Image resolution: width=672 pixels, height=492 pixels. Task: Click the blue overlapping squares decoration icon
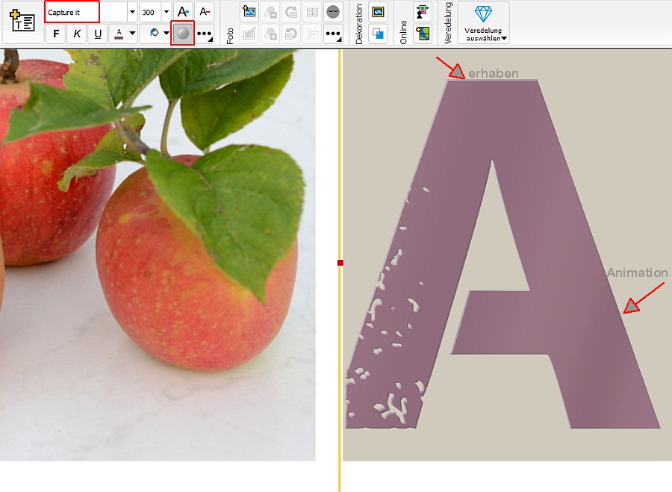click(378, 34)
